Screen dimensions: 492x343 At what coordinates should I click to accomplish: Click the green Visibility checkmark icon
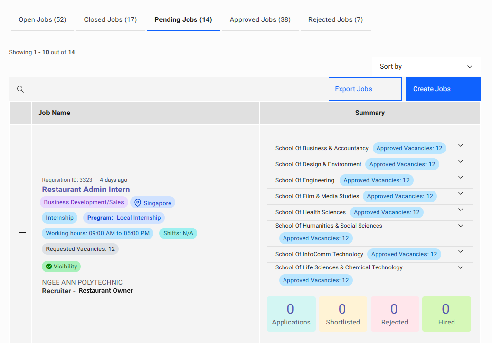pos(49,267)
